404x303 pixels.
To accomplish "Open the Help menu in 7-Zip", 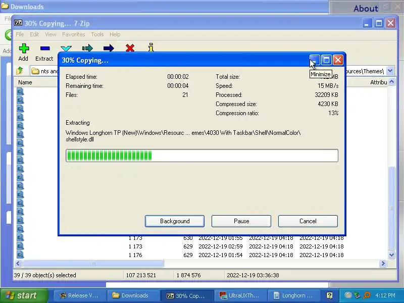I will coord(115,34).
